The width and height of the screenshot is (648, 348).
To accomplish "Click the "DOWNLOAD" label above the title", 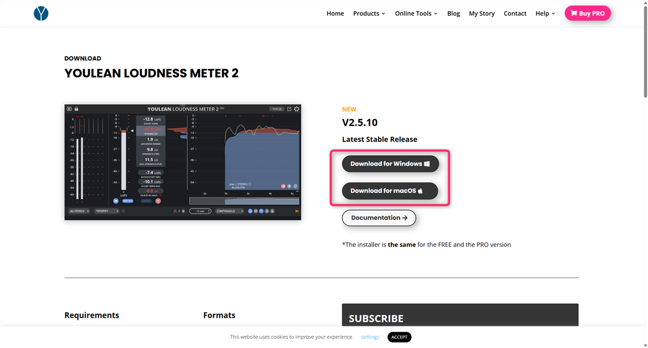I will pyautogui.click(x=83, y=58).
